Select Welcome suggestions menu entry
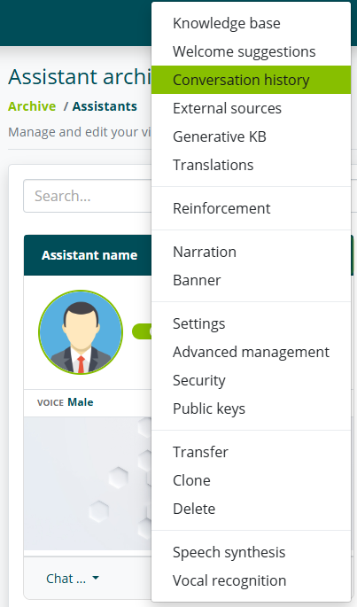The height and width of the screenshot is (607, 357). point(251,51)
